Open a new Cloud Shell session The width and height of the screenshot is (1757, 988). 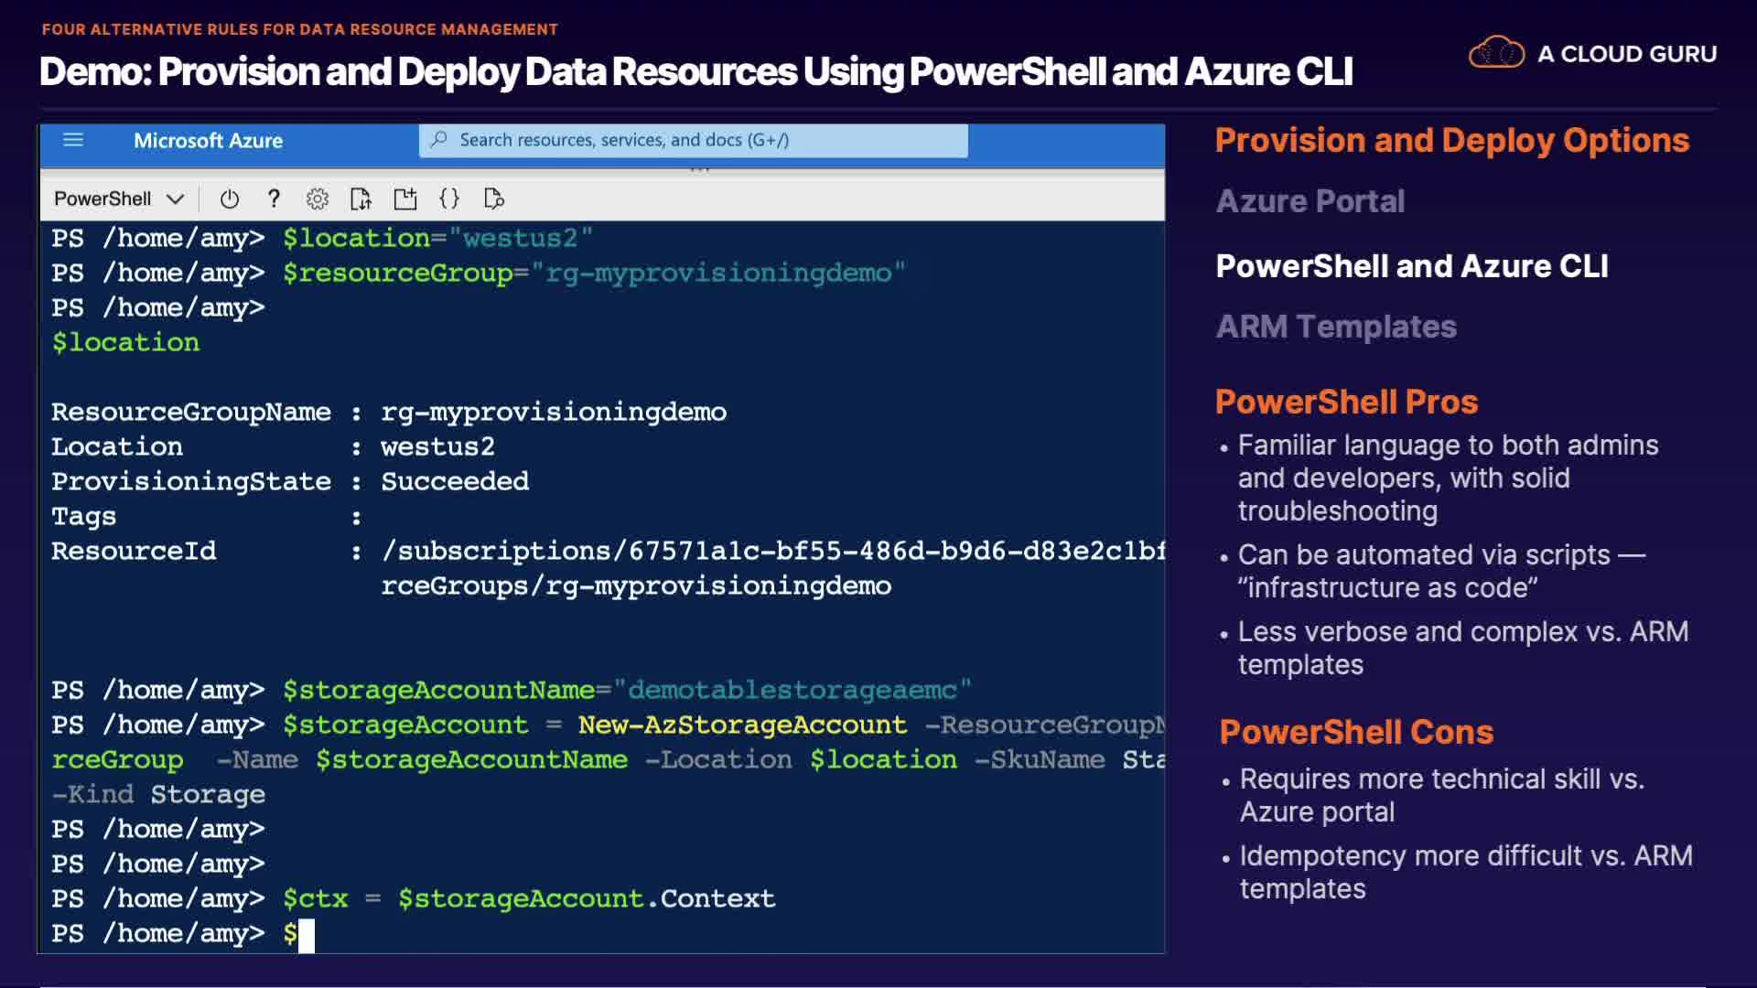tap(404, 199)
